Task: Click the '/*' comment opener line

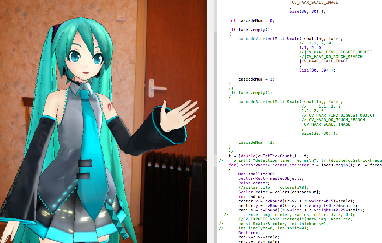Action: click(231, 88)
